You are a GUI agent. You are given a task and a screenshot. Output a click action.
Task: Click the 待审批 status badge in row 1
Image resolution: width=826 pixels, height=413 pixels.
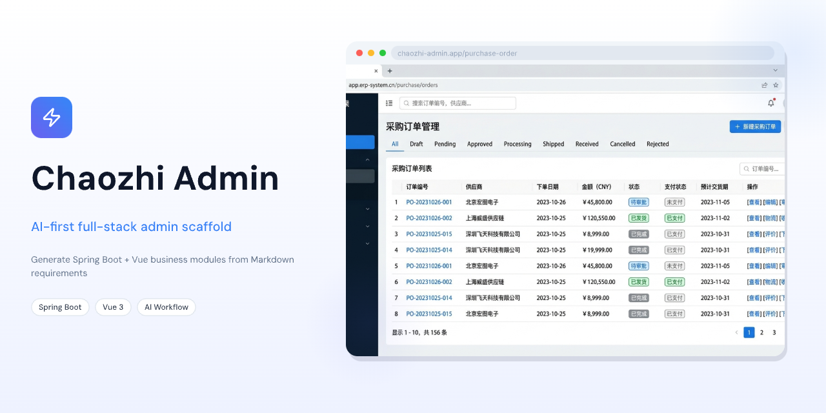click(x=639, y=202)
